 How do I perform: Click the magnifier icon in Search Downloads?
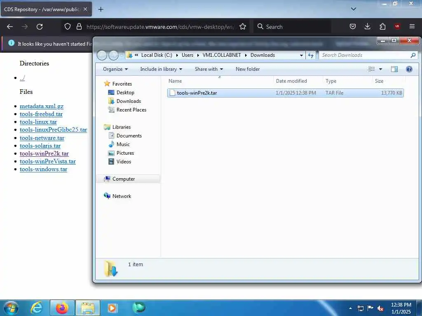pyautogui.click(x=413, y=55)
